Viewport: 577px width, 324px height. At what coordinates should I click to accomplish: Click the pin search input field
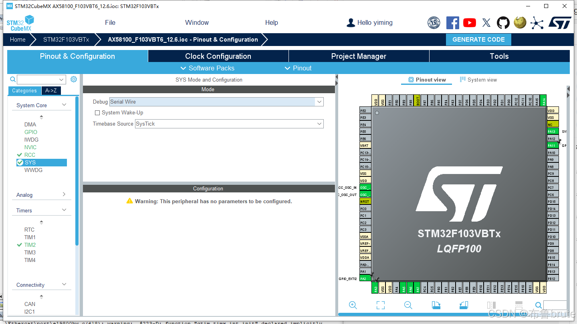click(555, 305)
